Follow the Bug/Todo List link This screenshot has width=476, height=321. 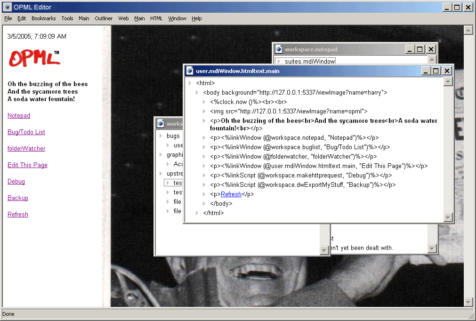click(x=26, y=132)
